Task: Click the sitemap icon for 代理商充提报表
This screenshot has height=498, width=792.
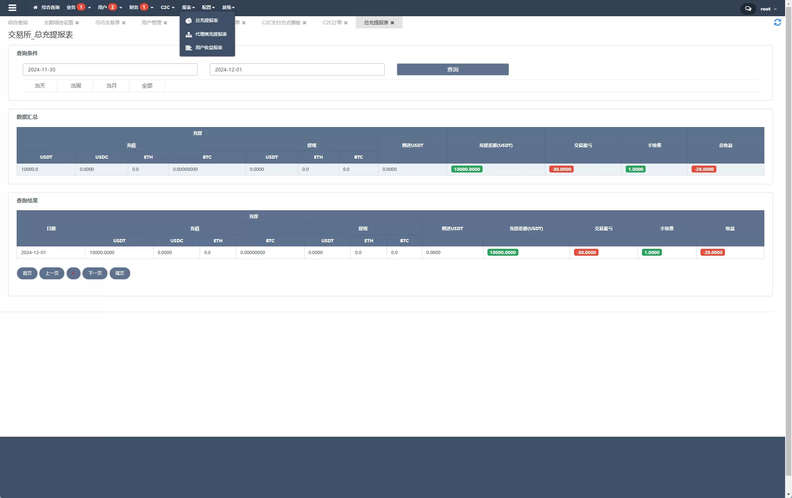Action: [x=189, y=34]
